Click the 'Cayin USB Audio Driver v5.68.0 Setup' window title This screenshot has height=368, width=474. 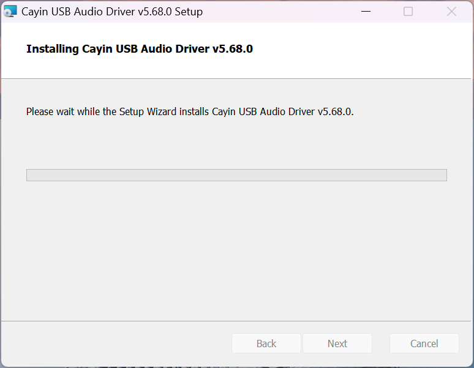(112, 12)
